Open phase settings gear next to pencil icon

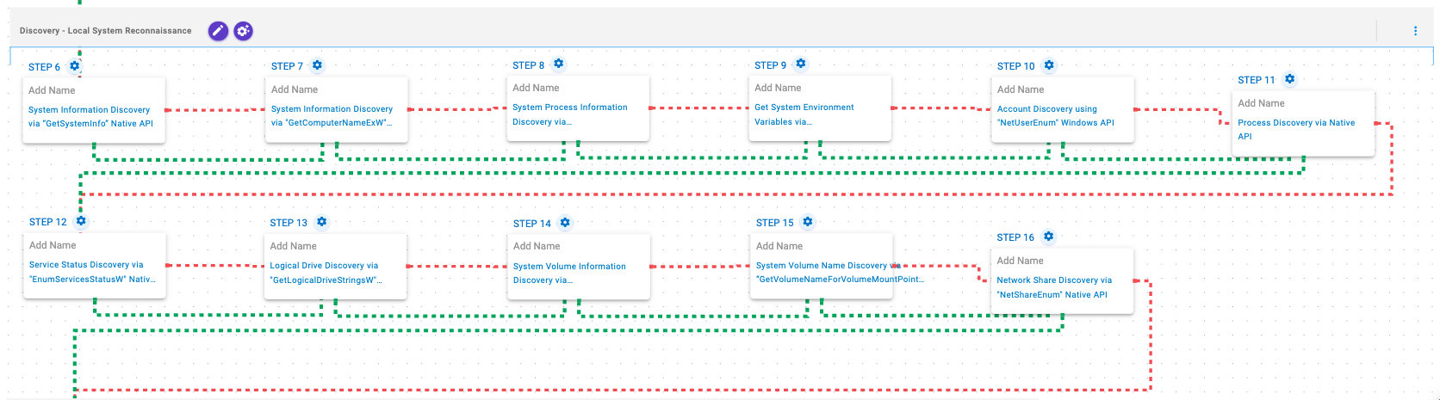tap(244, 31)
